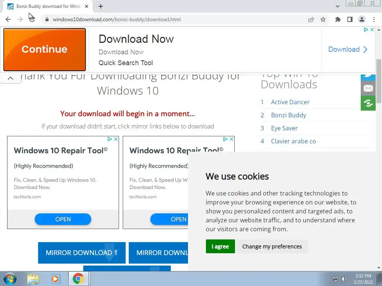Image resolution: width=382 pixels, height=286 pixels.
Task: Open Clavier arabe co in top downloads
Action: (x=293, y=141)
